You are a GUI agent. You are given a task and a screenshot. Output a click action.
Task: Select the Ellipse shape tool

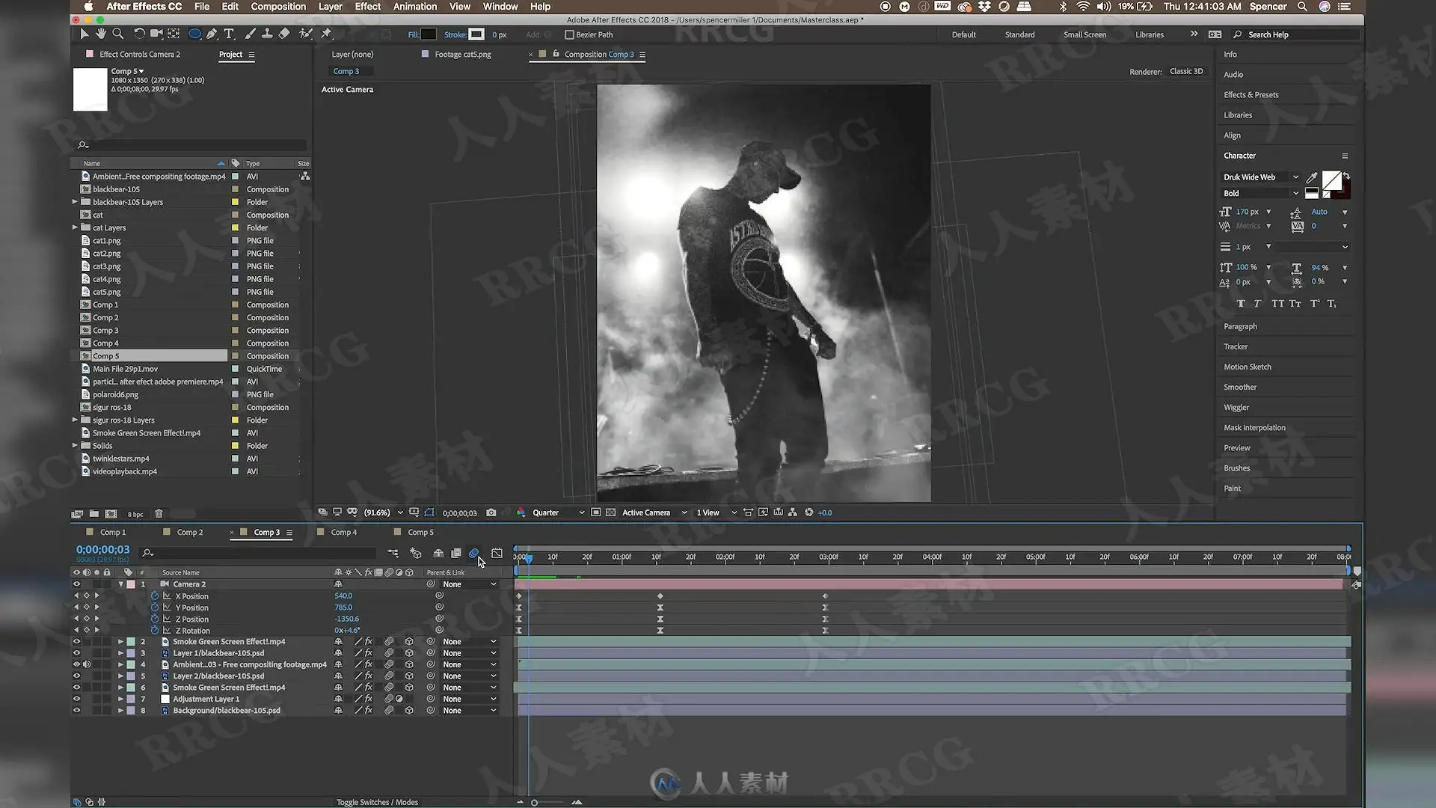(194, 34)
